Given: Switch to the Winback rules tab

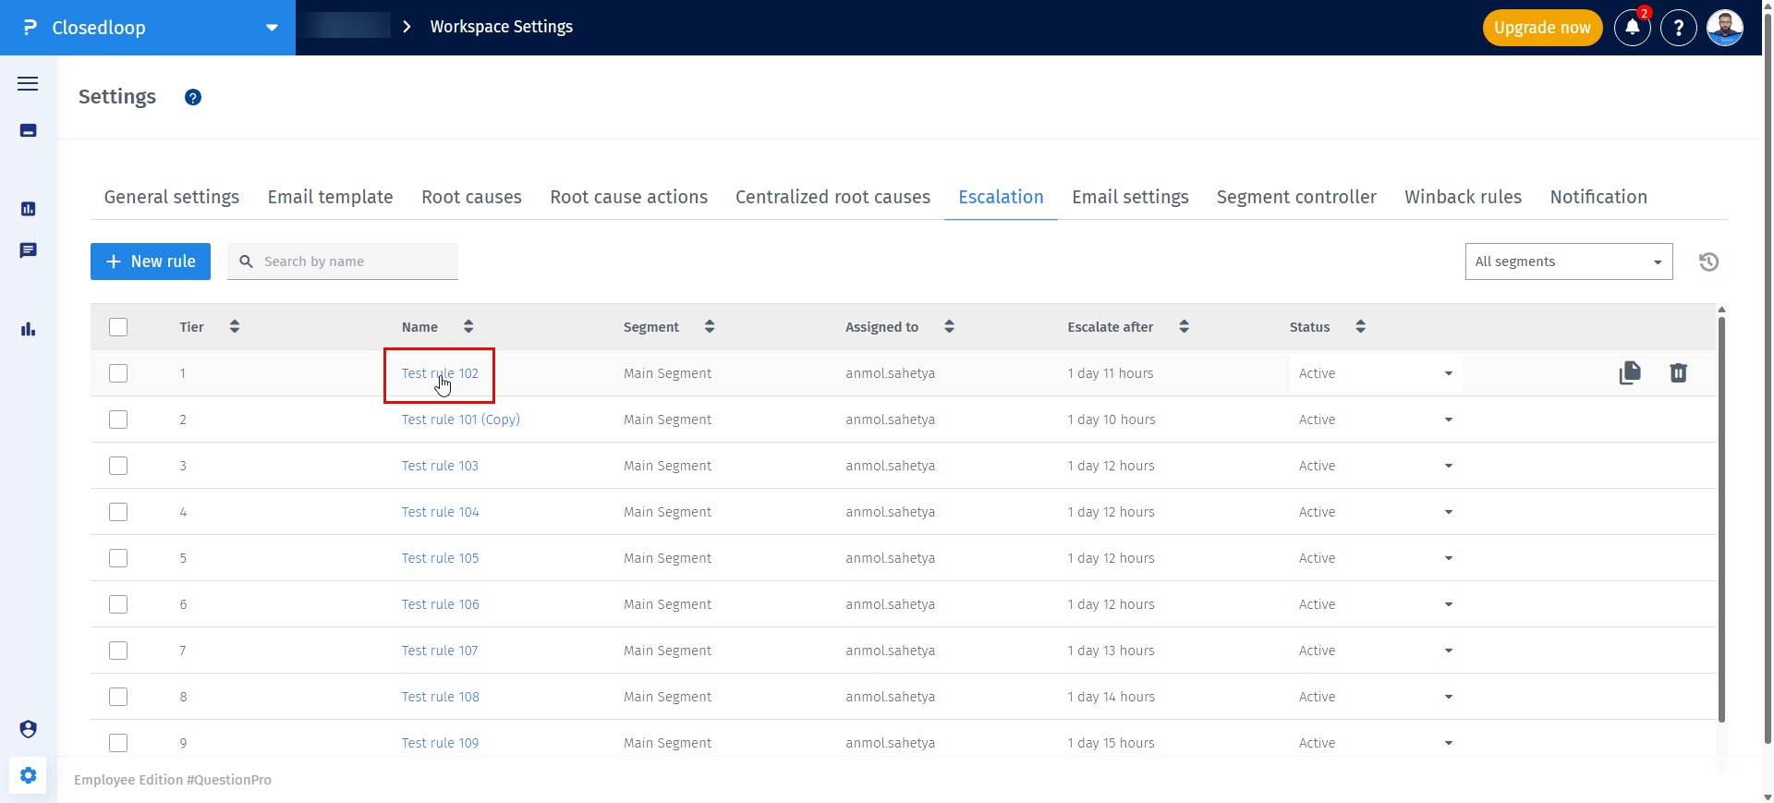Looking at the screenshot, I should click(x=1463, y=197).
